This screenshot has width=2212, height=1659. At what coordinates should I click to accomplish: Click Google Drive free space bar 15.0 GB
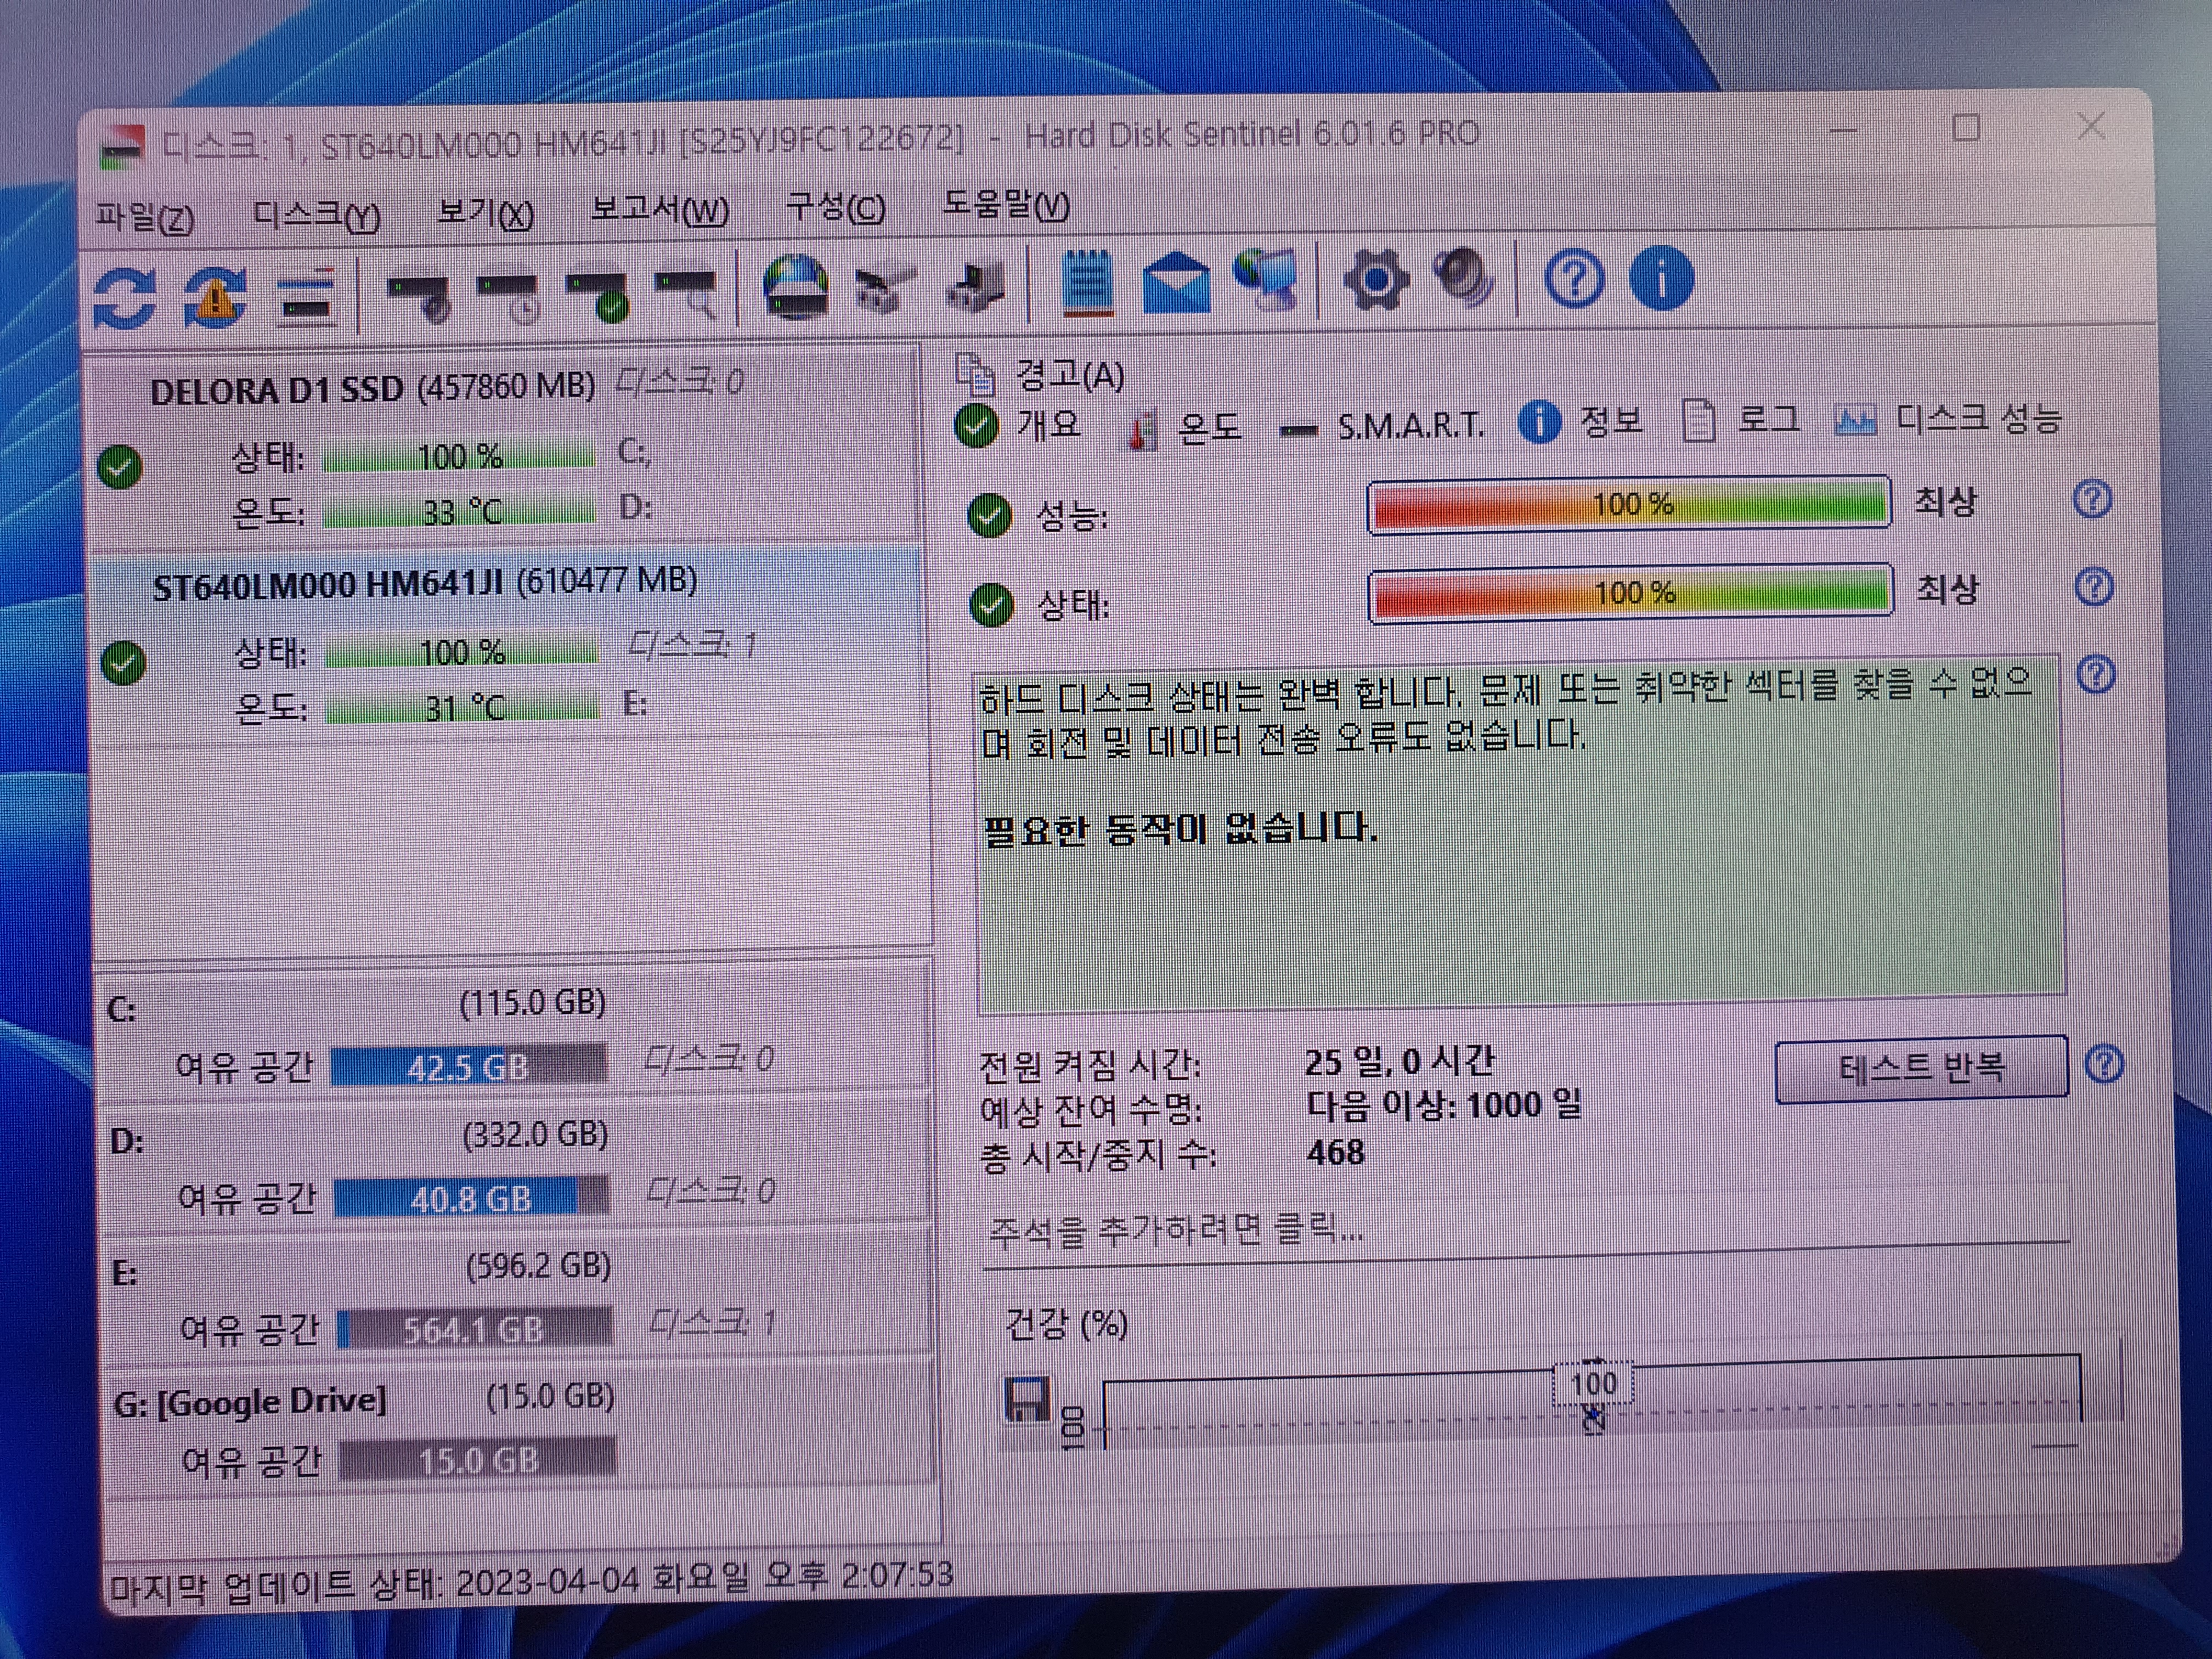[478, 1460]
